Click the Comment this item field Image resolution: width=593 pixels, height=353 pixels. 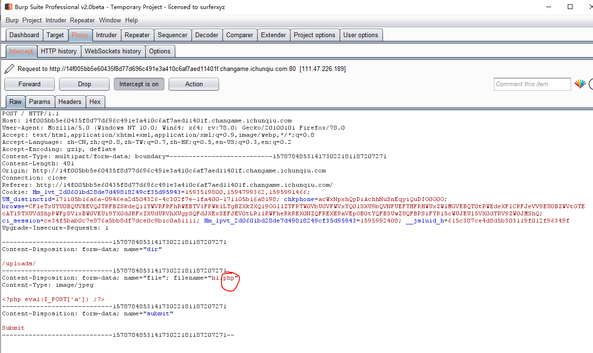(532, 84)
